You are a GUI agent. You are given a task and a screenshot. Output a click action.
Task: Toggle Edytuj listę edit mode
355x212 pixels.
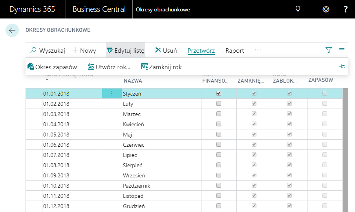point(125,50)
